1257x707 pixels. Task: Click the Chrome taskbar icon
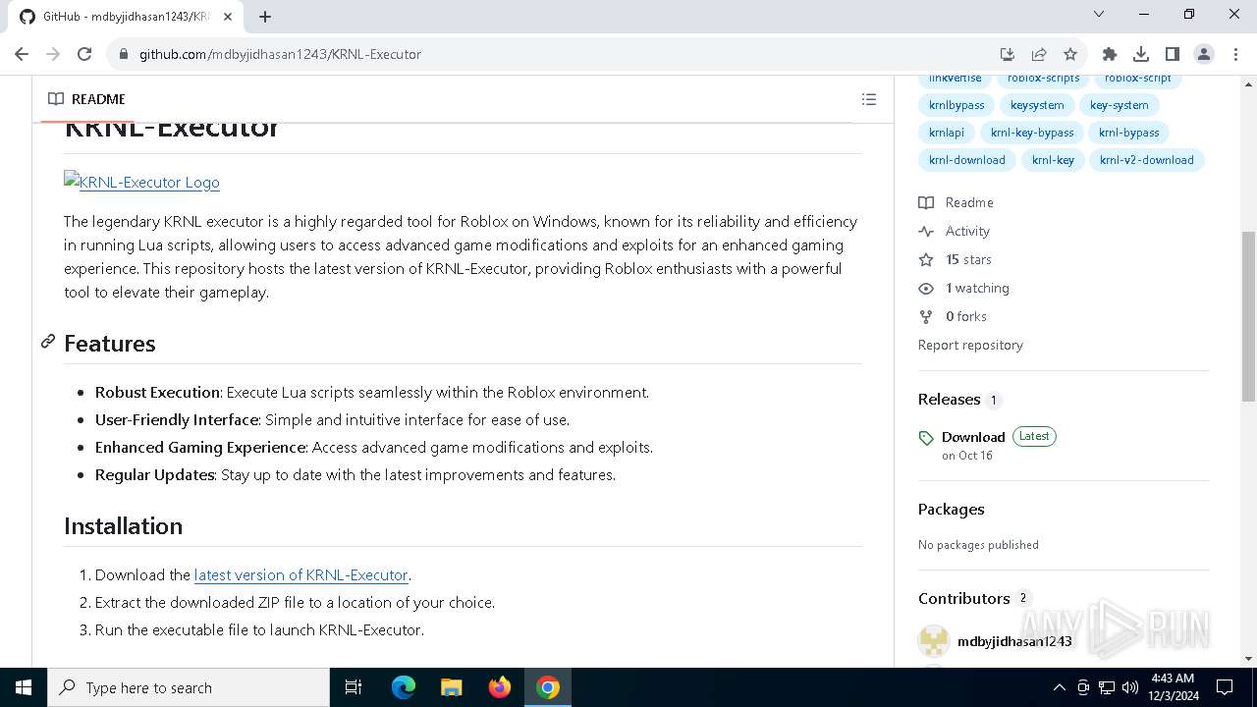548,687
